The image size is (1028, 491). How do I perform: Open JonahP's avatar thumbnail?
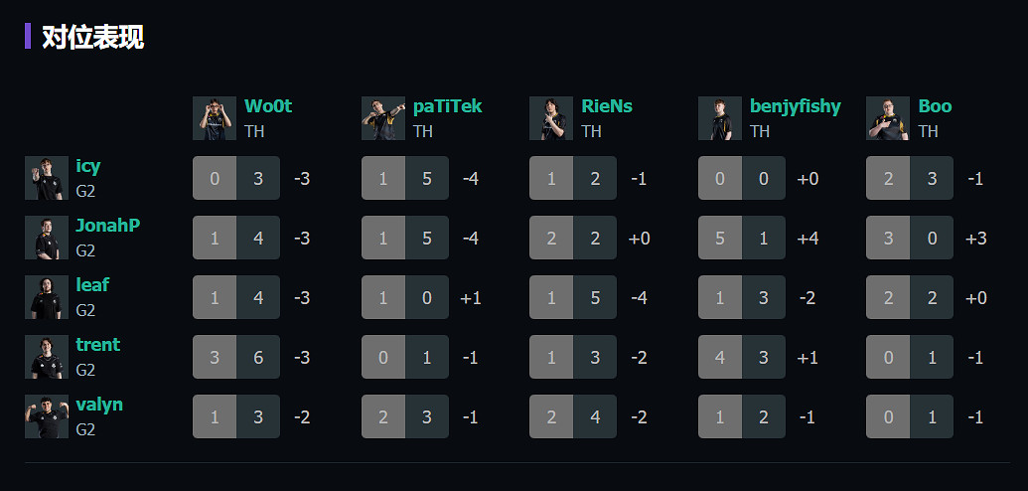pyautogui.click(x=46, y=238)
